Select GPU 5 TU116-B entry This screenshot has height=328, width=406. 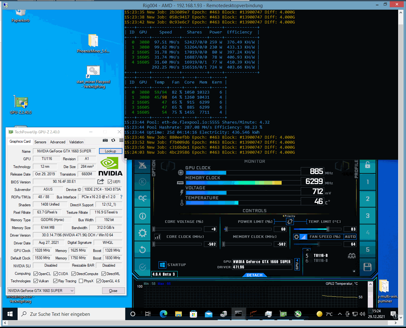[317, 255]
